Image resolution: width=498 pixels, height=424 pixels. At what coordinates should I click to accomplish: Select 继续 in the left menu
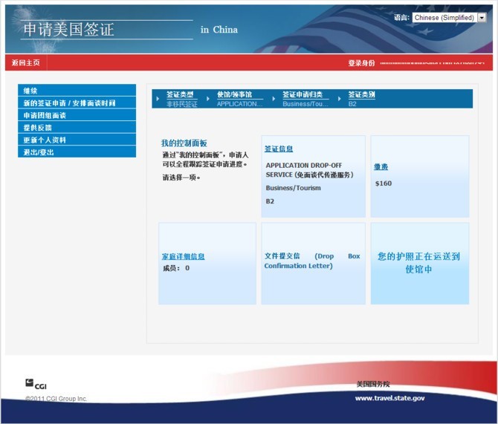point(77,91)
